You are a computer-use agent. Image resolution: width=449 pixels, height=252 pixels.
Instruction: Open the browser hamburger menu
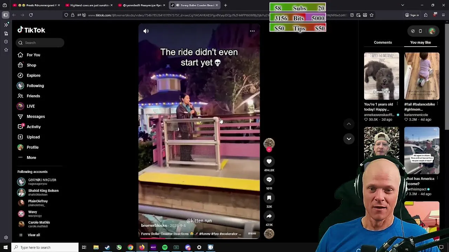click(444, 15)
